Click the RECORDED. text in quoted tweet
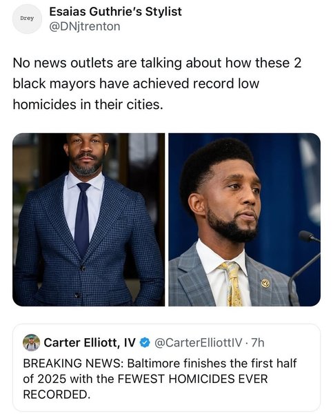The width and height of the screenshot is (333, 414). (57, 395)
